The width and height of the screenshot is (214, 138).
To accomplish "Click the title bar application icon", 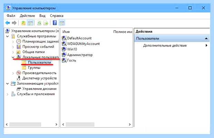I will pos(8,8).
